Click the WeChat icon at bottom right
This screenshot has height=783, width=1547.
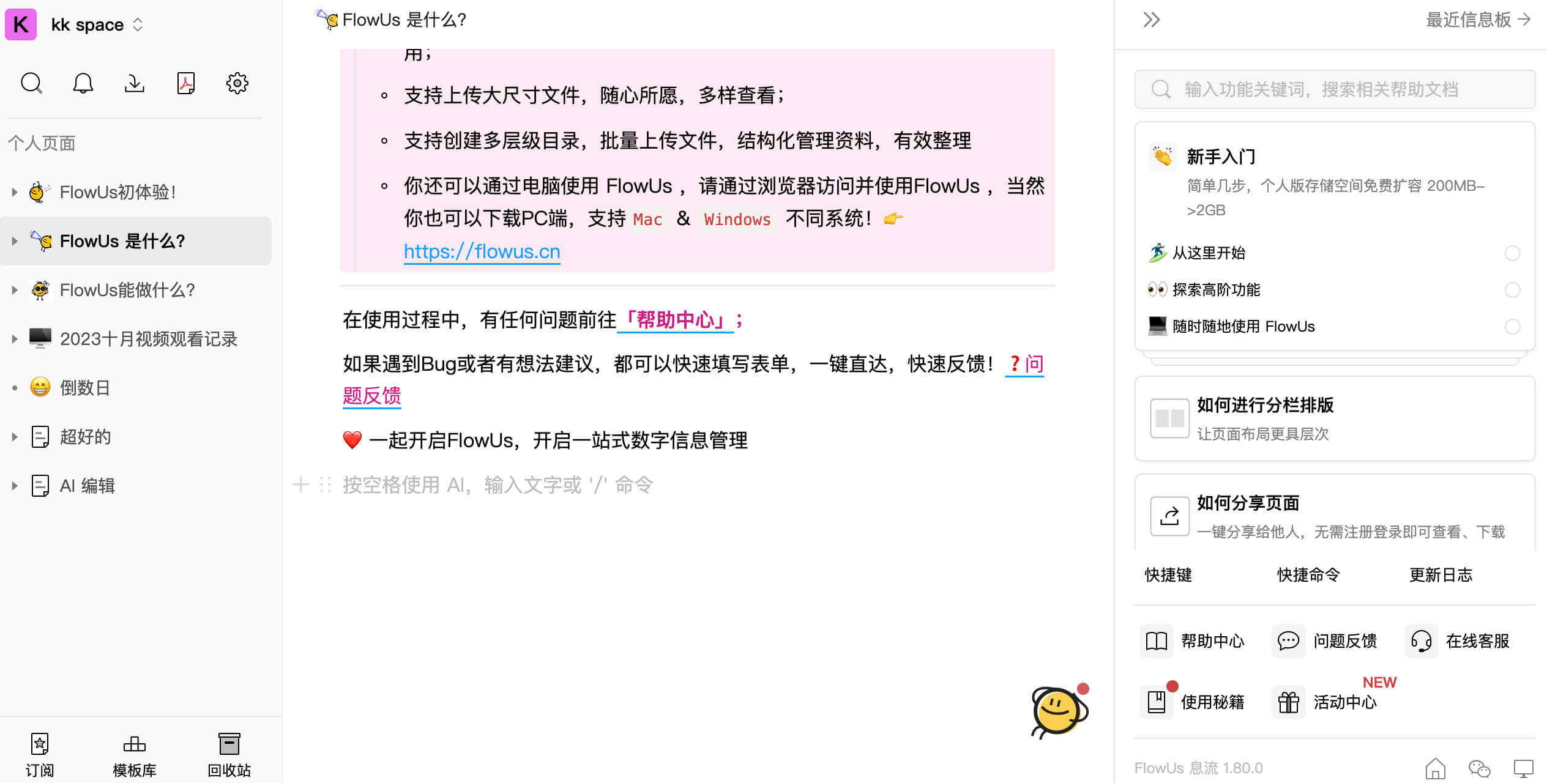pyautogui.click(x=1479, y=768)
